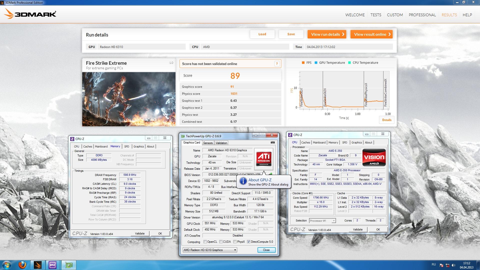Click the blue GPU Temperature legend swatch
480x270 pixels.
pyautogui.click(x=316, y=63)
